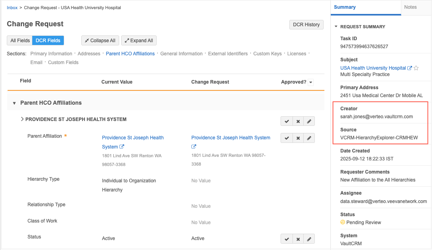Jump to the External Identifiers section
The image size is (432, 250).
(x=228, y=54)
